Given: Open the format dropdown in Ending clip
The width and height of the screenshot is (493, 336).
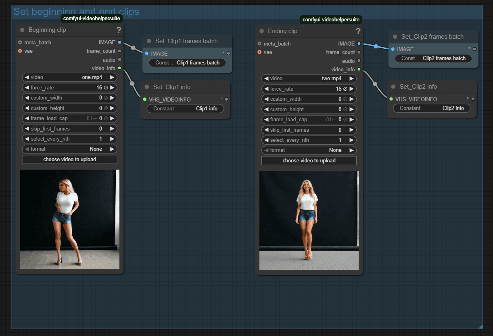Looking at the screenshot, I should click(309, 150).
